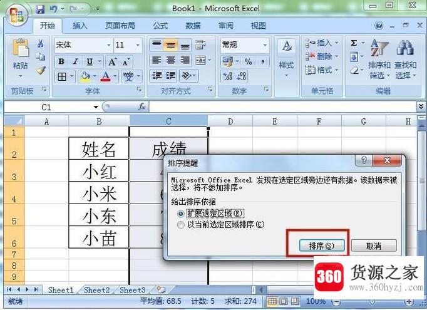
Task: Open number format dropdown 常规
Action: tap(265, 45)
